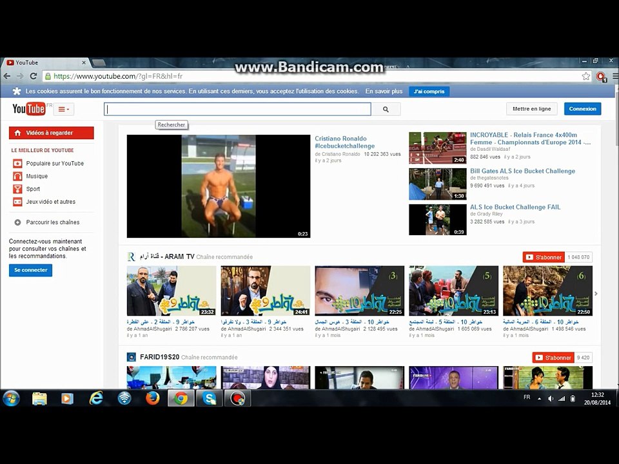
Task: Switch to Chrome in taskbar
Action: 181,398
